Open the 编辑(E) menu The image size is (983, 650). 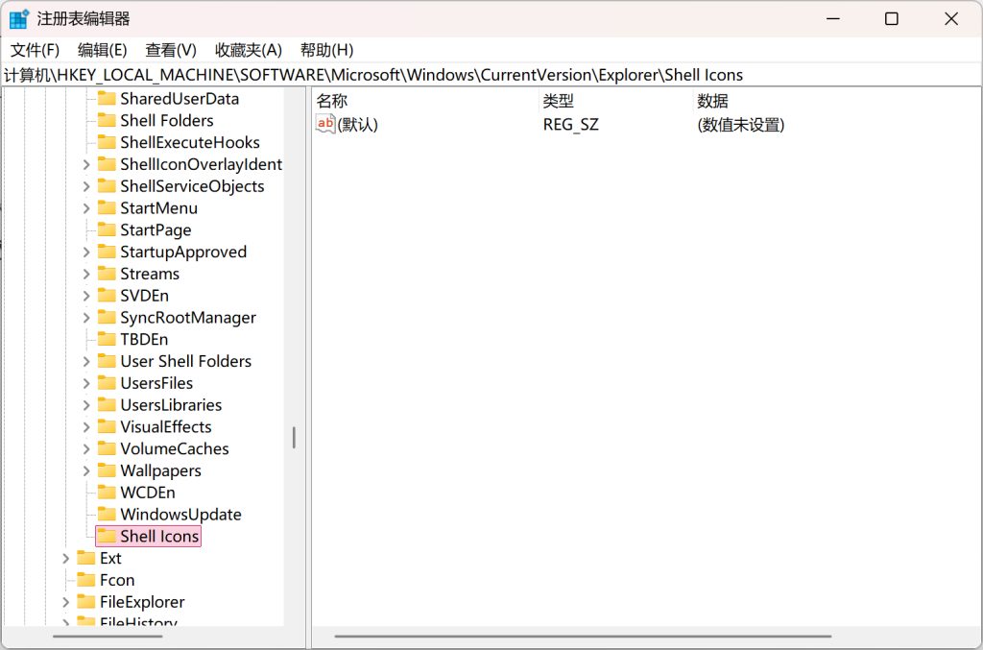102,50
